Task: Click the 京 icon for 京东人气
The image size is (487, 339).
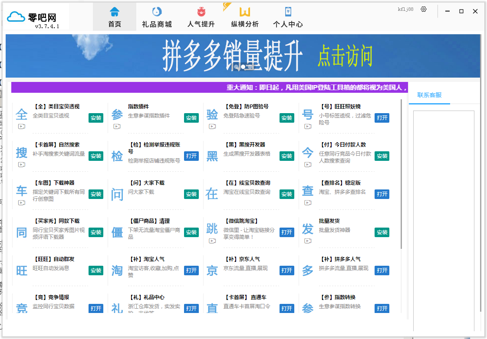Action: (212, 271)
